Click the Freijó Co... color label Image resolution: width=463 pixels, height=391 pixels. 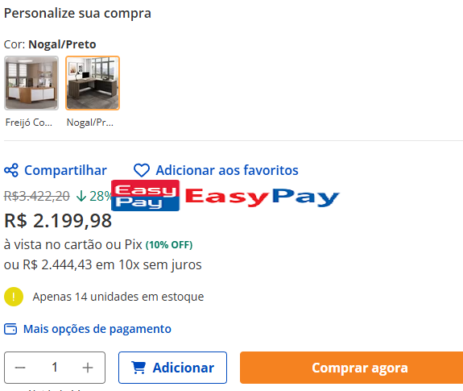[29, 123]
